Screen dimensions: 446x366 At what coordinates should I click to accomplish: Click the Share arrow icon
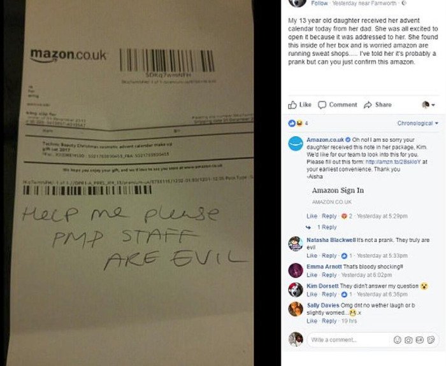pyautogui.click(x=368, y=105)
